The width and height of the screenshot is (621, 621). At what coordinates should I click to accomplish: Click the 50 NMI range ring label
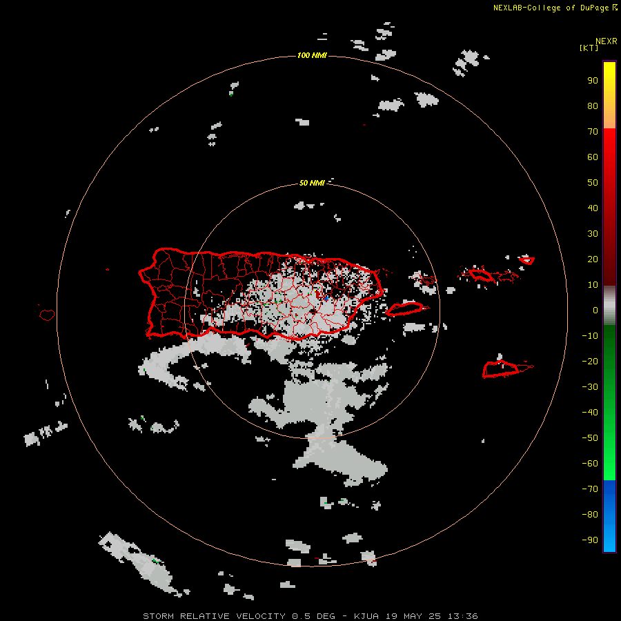(x=312, y=183)
